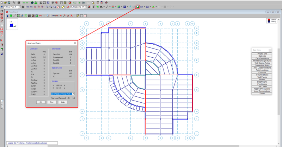Image resolution: width=282 pixels, height=147 pixels.
Task: Click the Lateral red color legend swatch
Action: (269, 19)
